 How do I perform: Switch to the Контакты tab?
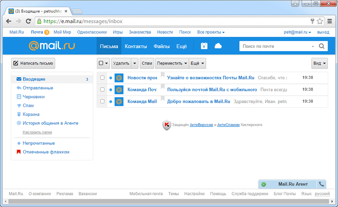click(x=136, y=46)
